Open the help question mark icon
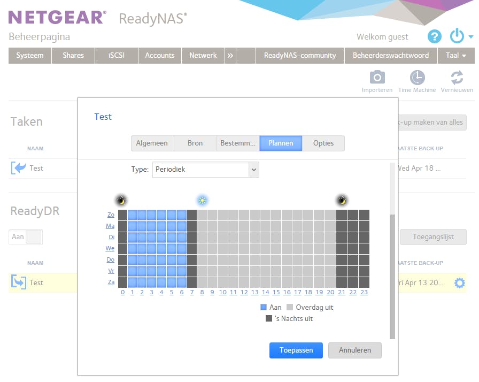The height and width of the screenshot is (382, 479). click(x=434, y=37)
